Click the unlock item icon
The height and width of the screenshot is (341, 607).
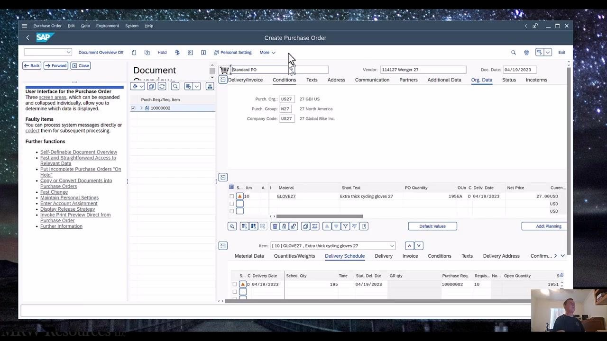pyautogui.click(x=293, y=226)
